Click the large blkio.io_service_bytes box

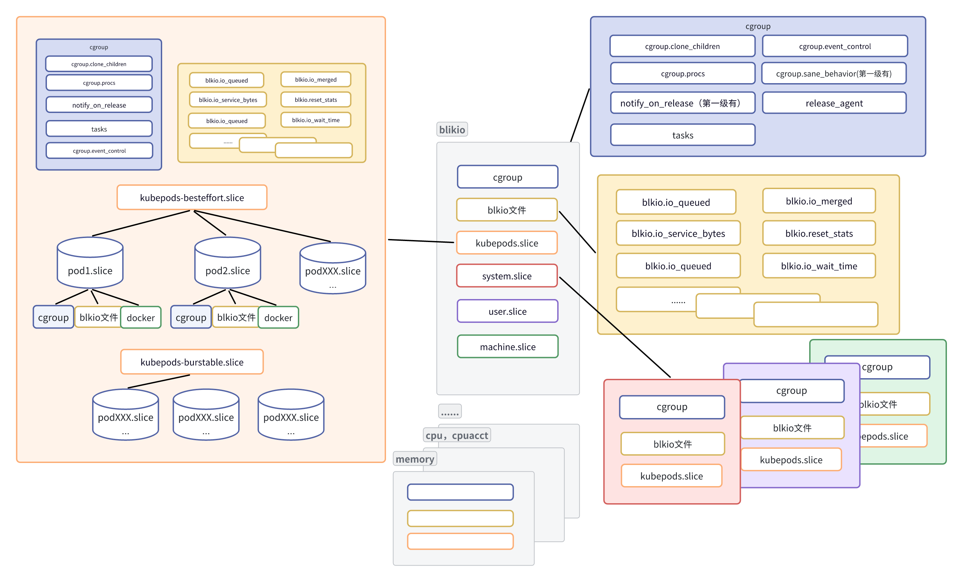tap(678, 233)
